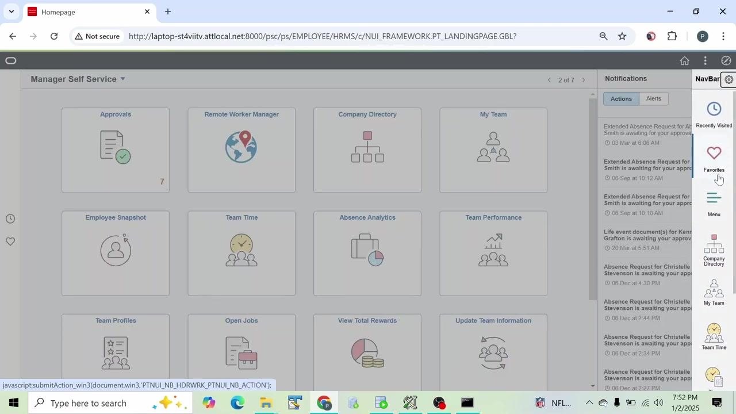Viewport: 736px width, 414px height.
Task: Open My Team in NavBar
Action: click(x=714, y=292)
